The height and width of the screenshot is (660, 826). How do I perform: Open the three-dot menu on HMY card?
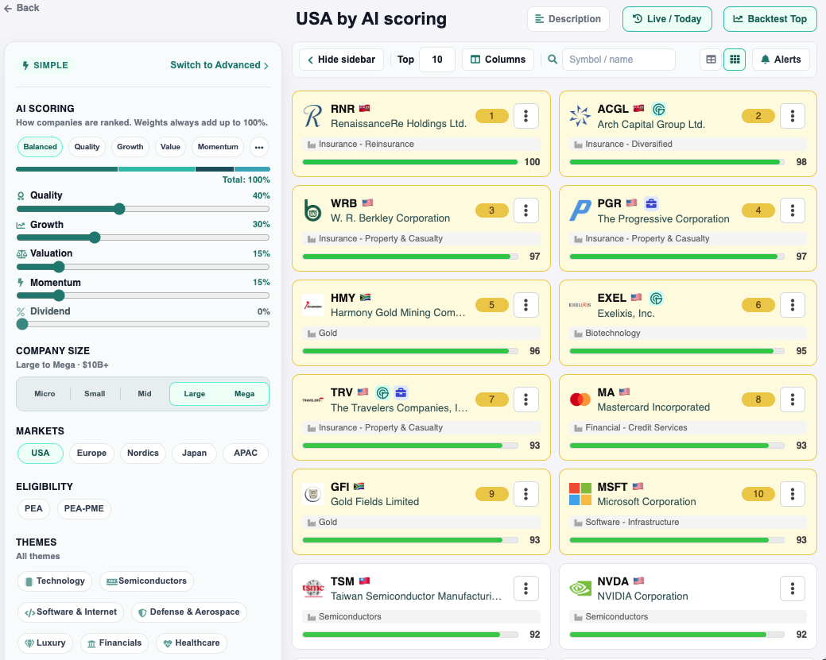click(x=525, y=305)
